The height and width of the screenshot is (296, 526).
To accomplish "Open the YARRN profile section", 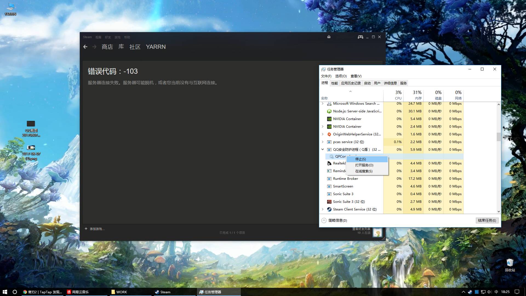I will point(156,47).
